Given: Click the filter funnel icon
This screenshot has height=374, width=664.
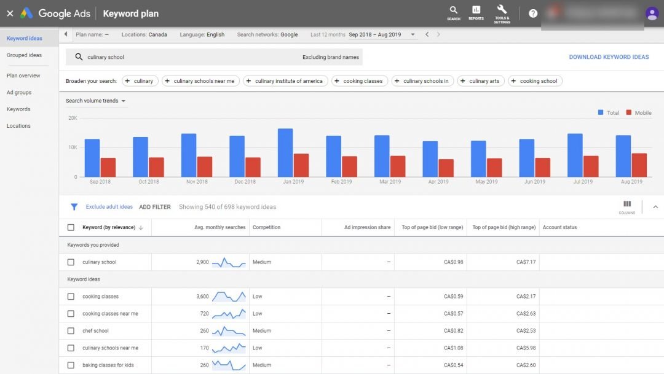Looking at the screenshot, I should click(74, 207).
